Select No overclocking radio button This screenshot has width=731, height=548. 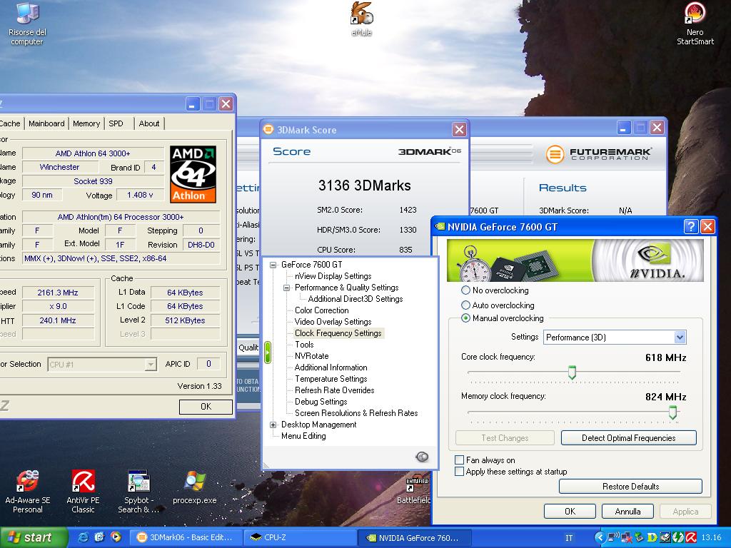tap(465, 290)
